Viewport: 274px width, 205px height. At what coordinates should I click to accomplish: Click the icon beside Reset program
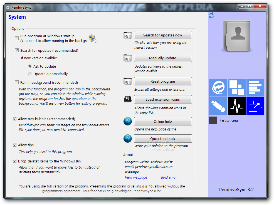point(128,81)
